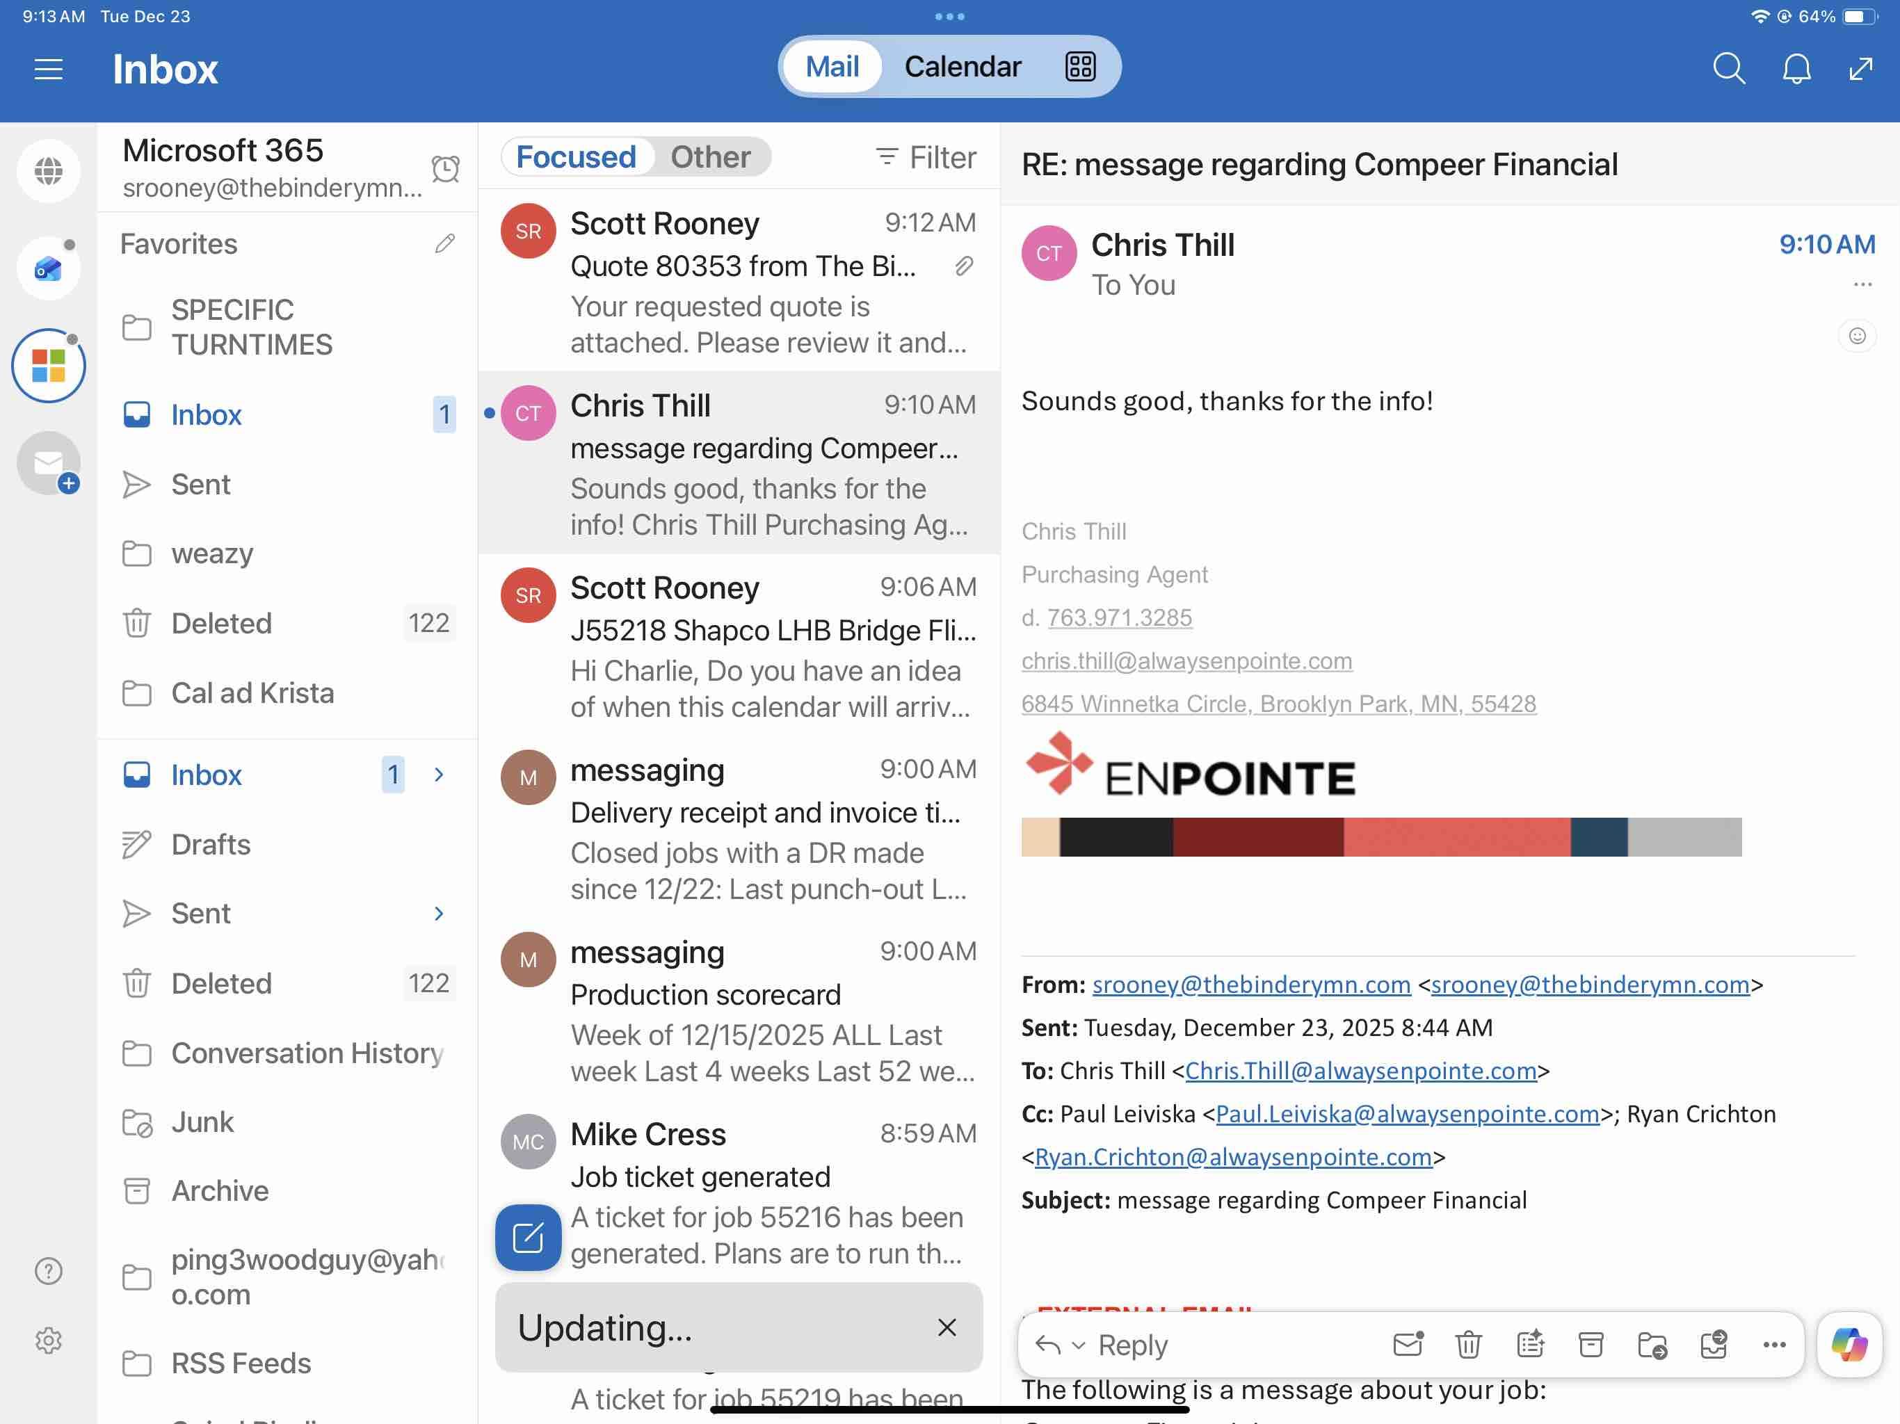Expand the Sent folder chevron

(x=439, y=913)
